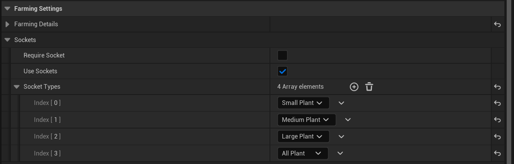Open element options arrow for Index 3
The image size is (514, 164).
340,154
